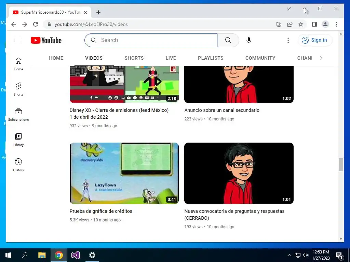This screenshot has width=350, height=262.
Task: Open Visual Studio from taskbar
Action: pos(76,255)
